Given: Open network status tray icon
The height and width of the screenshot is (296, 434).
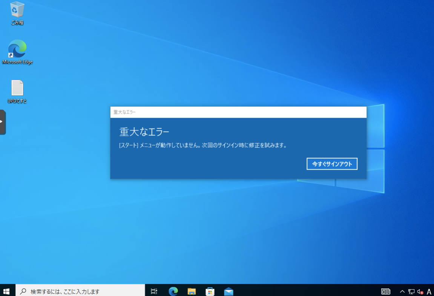Looking at the screenshot, I should click(411, 291).
